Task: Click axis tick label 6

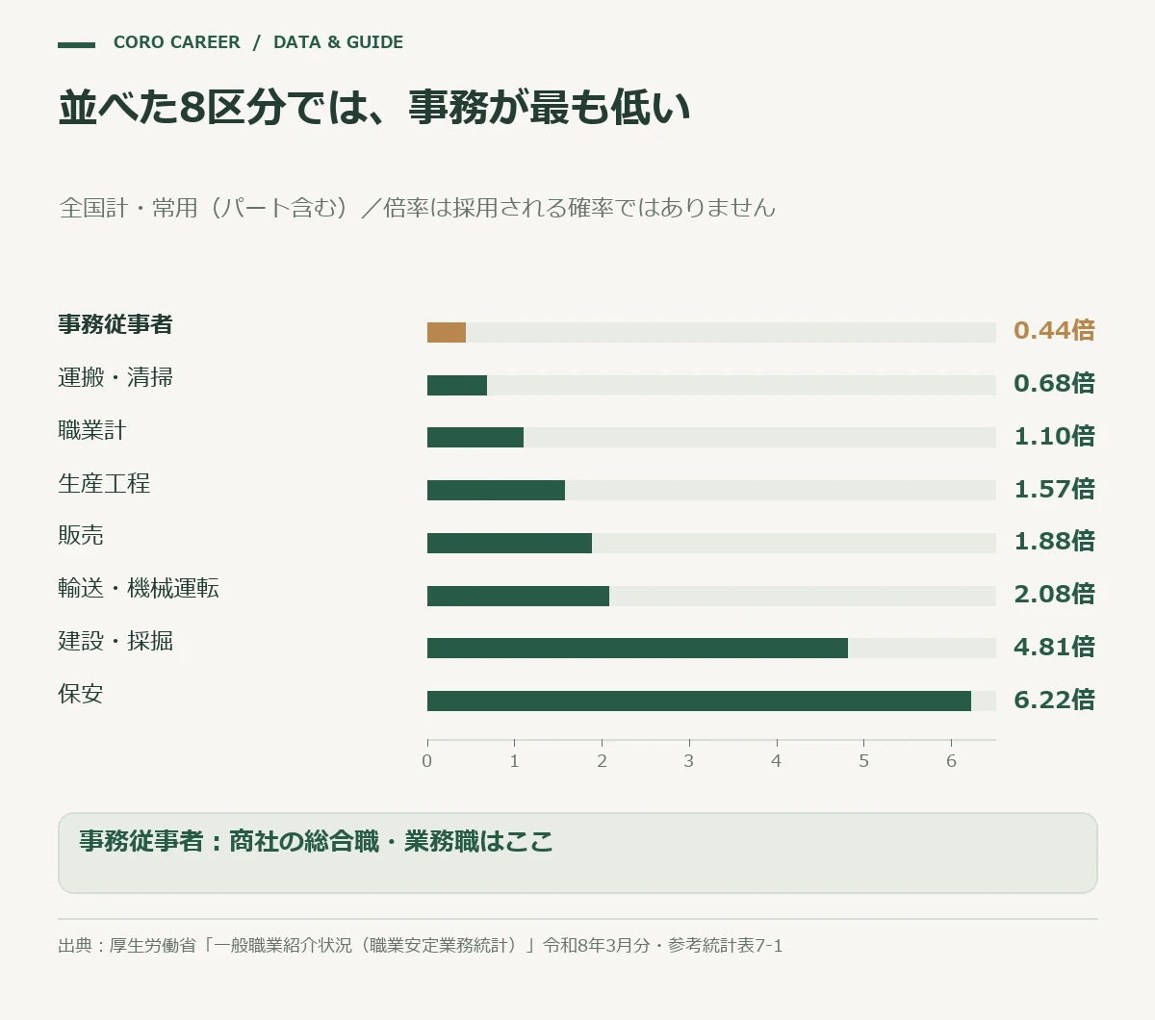Action: coord(952,761)
